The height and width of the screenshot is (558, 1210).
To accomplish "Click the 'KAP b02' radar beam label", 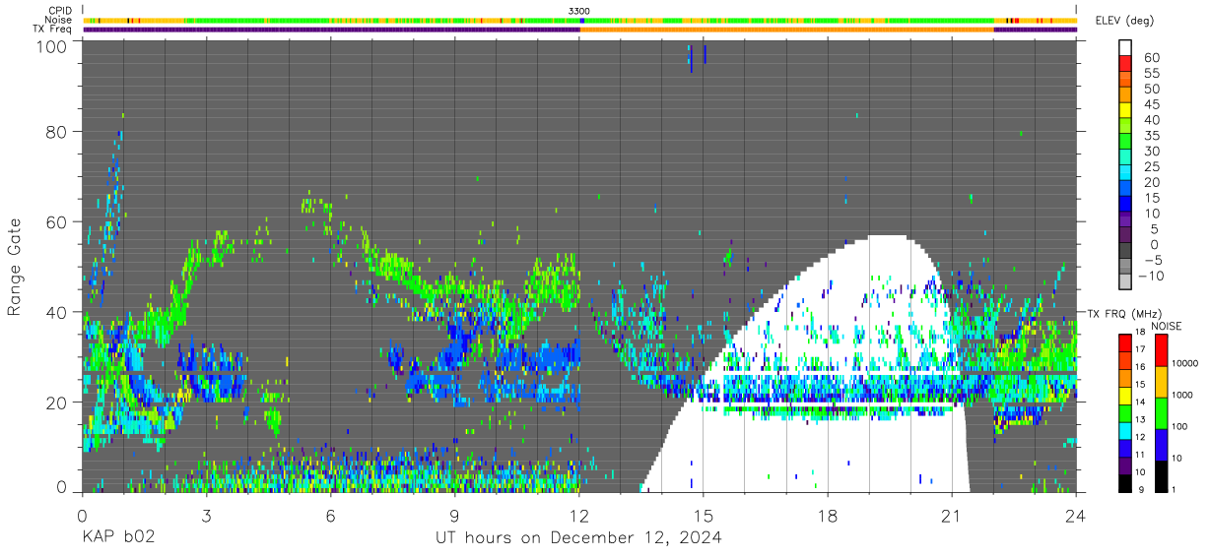I will [x=117, y=538].
